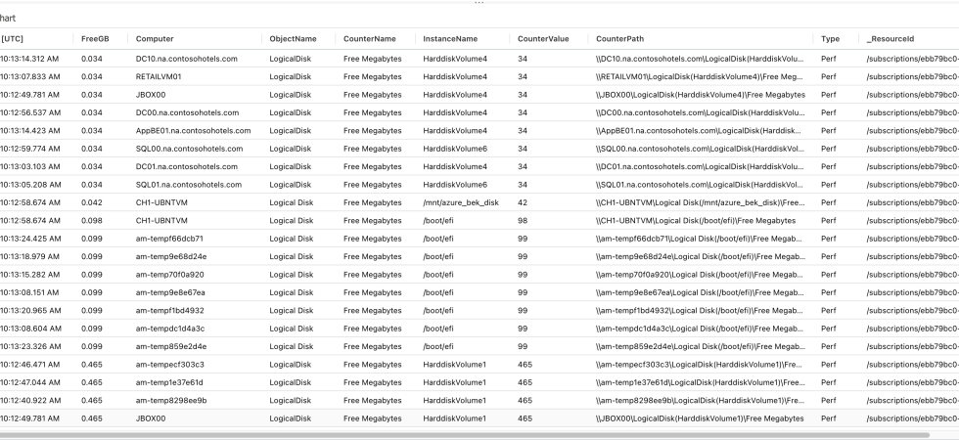The image size is (959, 440).
Task: Click the 0.098 FreeGB value
Action: (x=92, y=221)
